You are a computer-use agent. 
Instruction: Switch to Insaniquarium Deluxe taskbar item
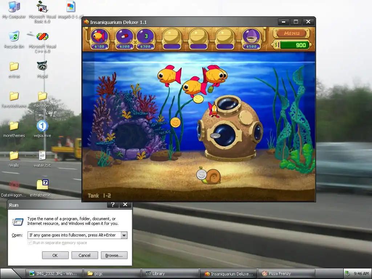(229, 274)
